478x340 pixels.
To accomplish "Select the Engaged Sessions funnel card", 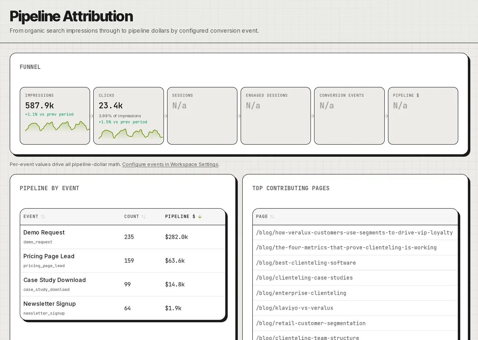I will click(x=276, y=116).
